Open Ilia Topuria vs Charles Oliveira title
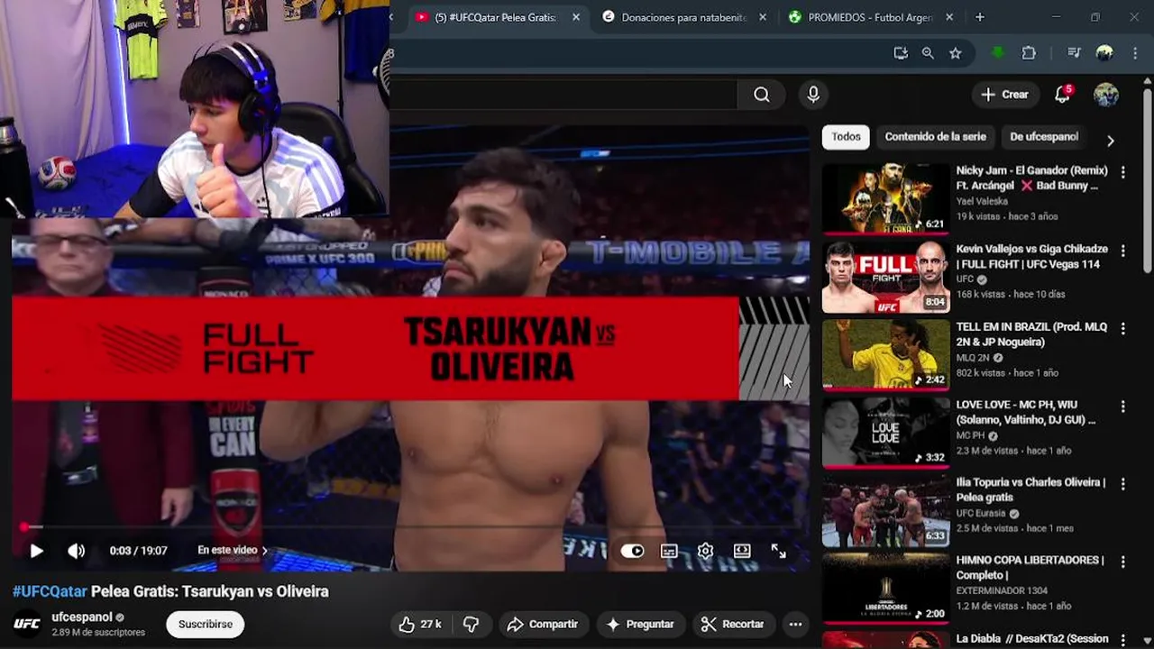Screen dimensions: 1154x649 click(1030, 489)
